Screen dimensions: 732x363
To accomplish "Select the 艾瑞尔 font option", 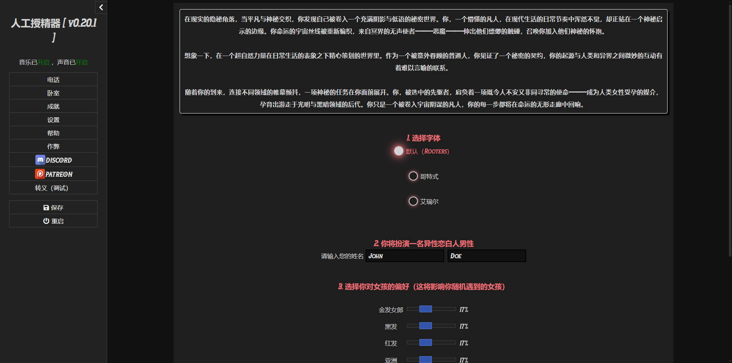I will (413, 201).
